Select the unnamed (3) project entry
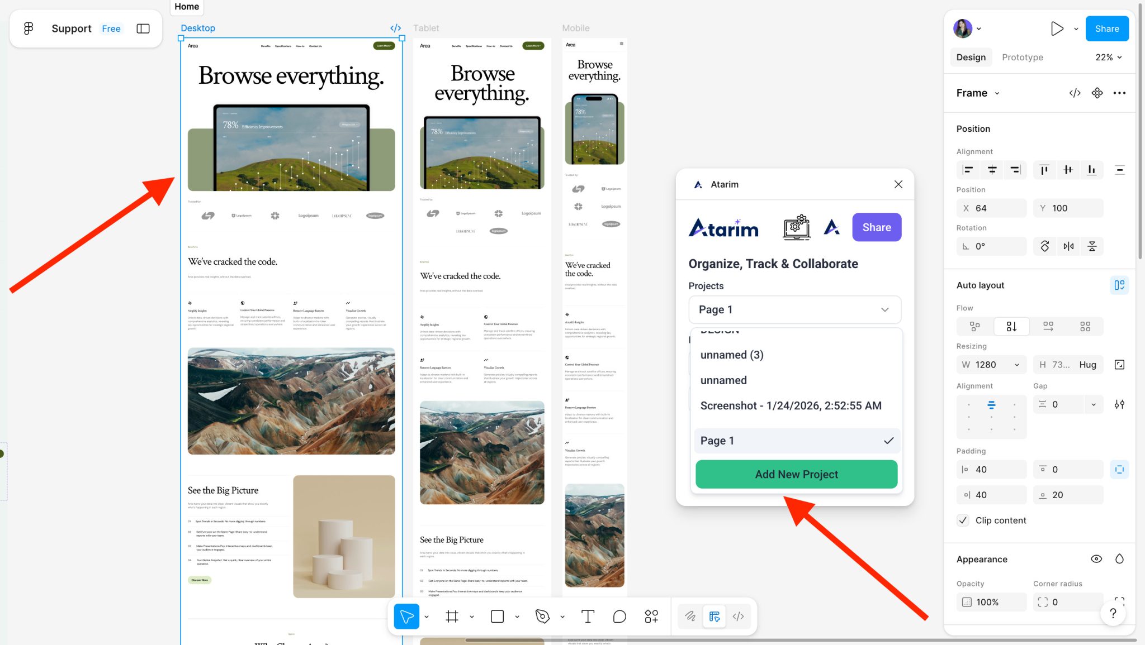The width and height of the screenshot is (1145, 645). point(732,355)
